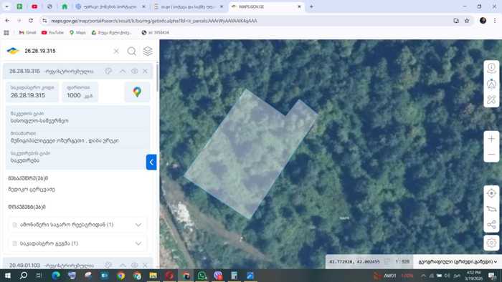This screenshot has height=282, width=502.
Task: Expand the cadastral plan (1) section
Action: tap(77, 243)
